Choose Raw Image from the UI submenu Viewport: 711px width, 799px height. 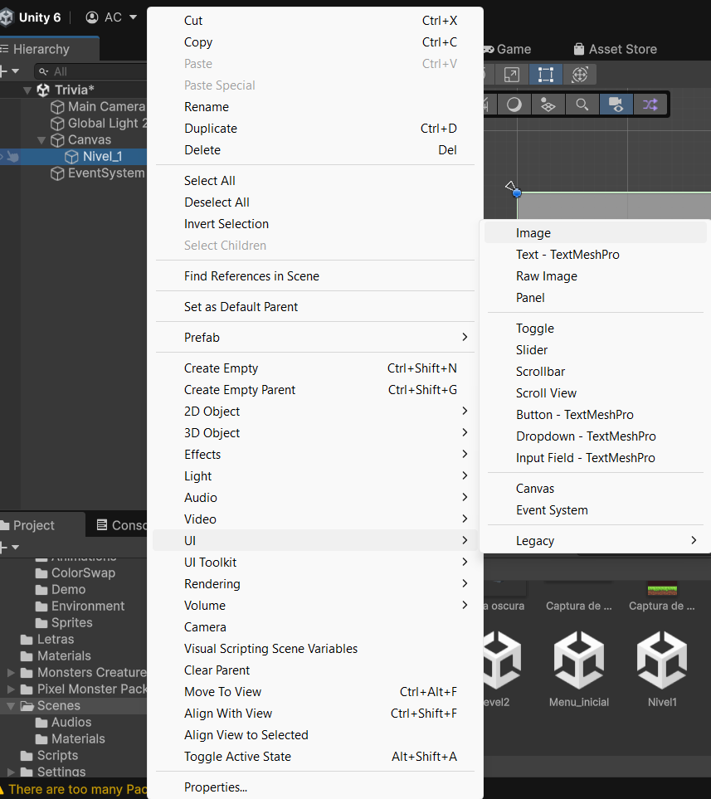click(x=595, y=276)
